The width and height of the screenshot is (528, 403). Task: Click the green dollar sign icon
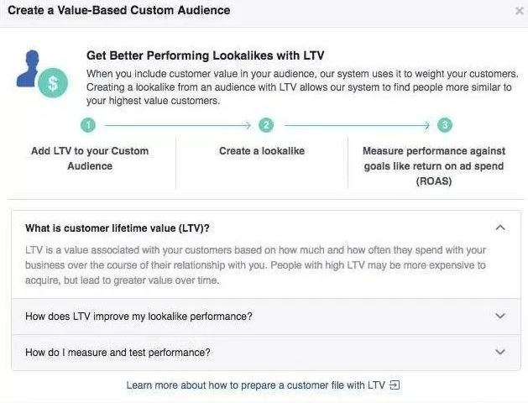(53, 83)
